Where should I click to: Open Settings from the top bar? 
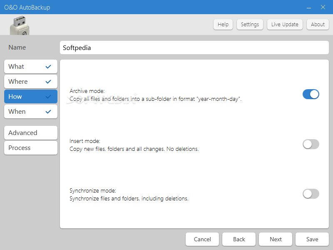[x=250, y=25]
